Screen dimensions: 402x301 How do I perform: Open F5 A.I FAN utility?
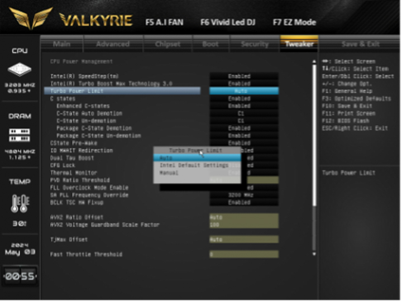[x=164, y=22]
